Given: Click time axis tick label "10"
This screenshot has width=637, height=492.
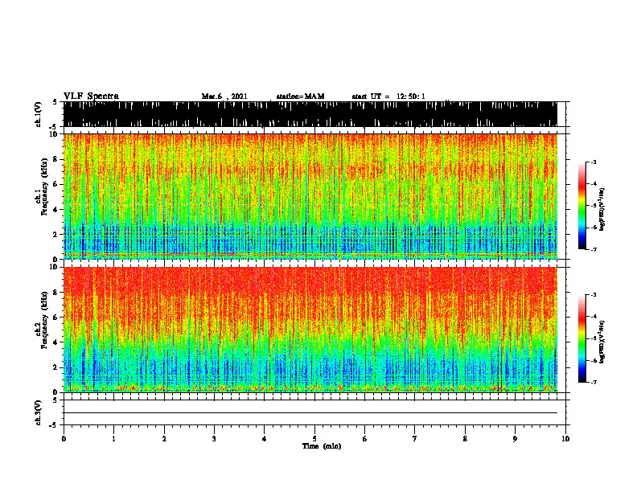Looking at the screenshot, I should coord(565,439).
